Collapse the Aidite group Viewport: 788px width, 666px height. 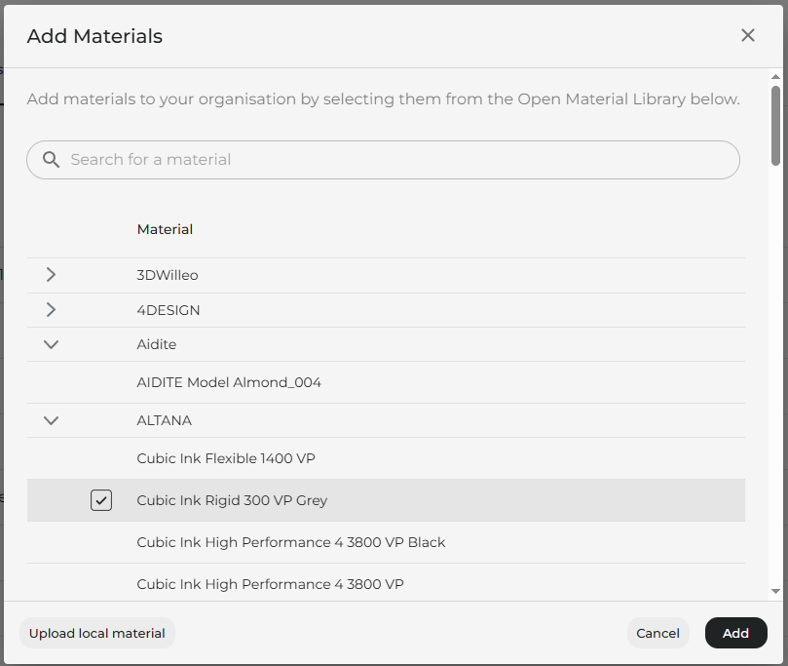click(52, 344)
